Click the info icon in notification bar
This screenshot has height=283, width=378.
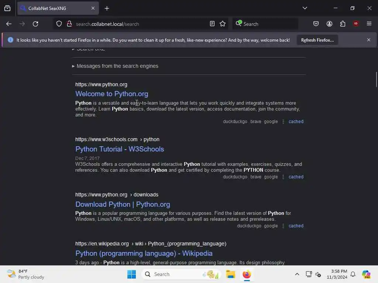pos(10,40)
